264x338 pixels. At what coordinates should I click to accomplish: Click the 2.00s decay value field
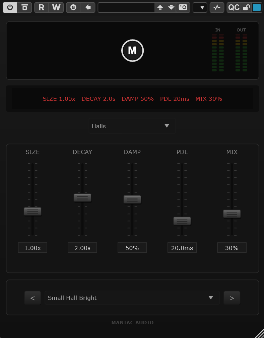coord(82,248)
